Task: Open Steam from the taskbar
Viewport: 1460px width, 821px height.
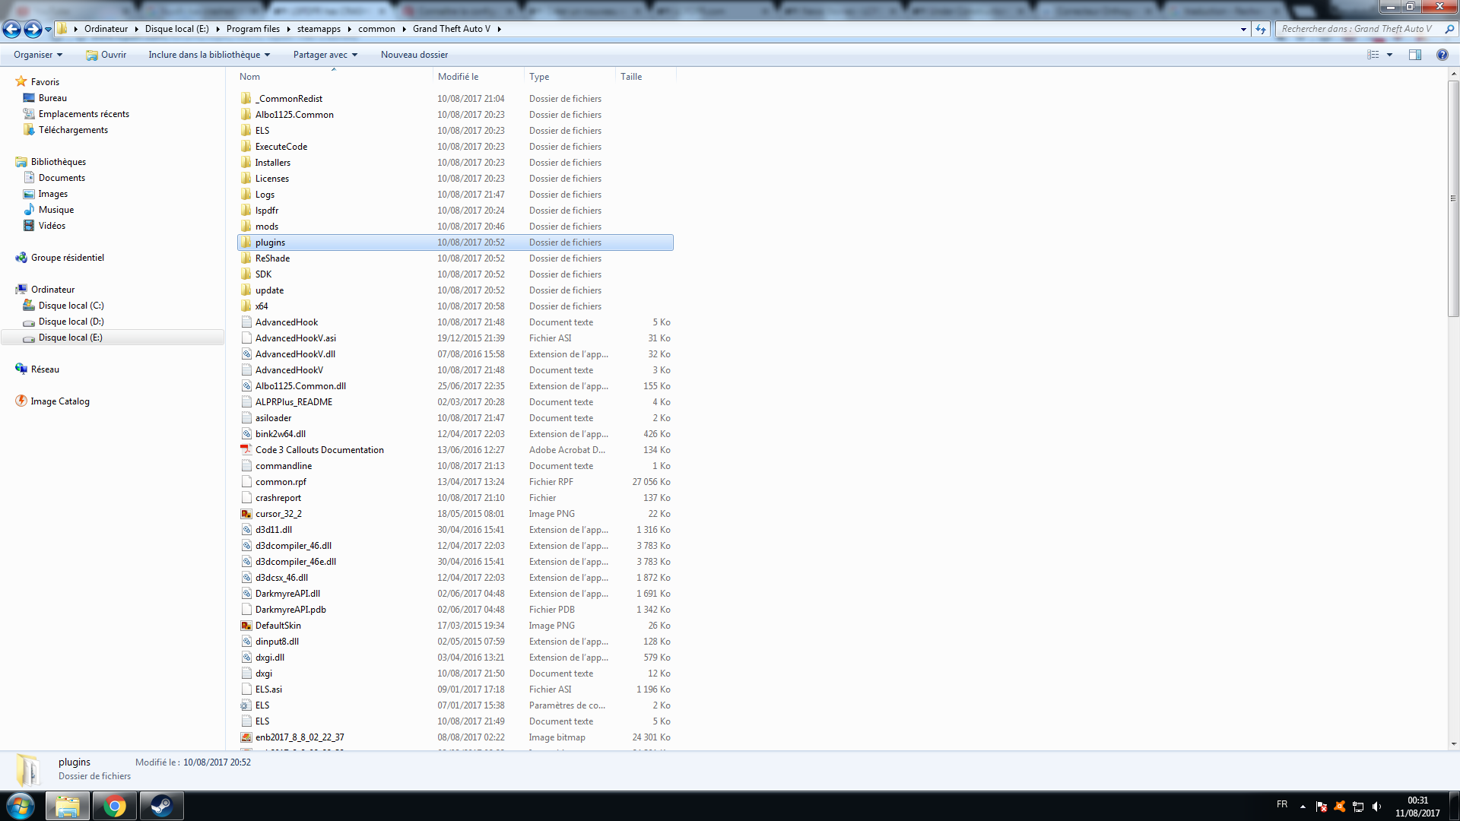Action: click(x=161, y=806)
